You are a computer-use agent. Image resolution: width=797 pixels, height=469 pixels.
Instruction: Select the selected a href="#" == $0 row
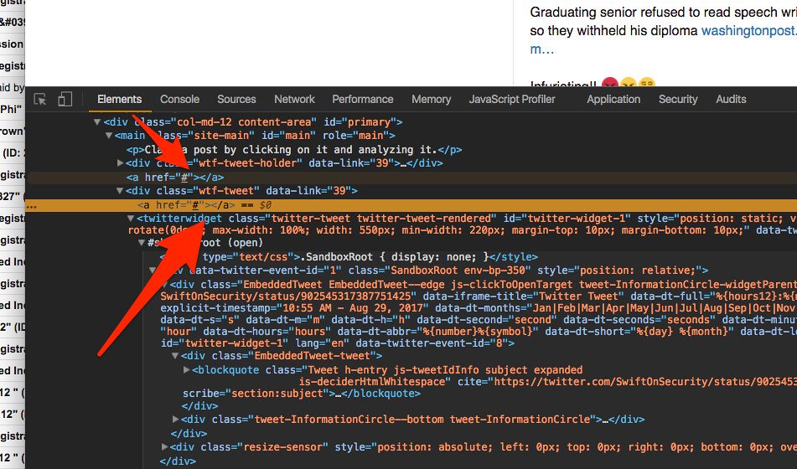click(411, 205)
